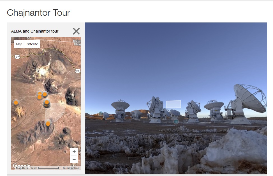Open the southernmost orange tour marker
The width and height of the screenshot is (273, 176).
(x=48, y=124)
